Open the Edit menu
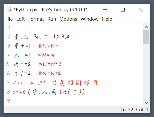This screenshot has height=117, width=154. 21,19
